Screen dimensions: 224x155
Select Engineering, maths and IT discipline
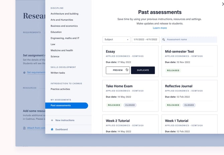(x=65, y=38)
